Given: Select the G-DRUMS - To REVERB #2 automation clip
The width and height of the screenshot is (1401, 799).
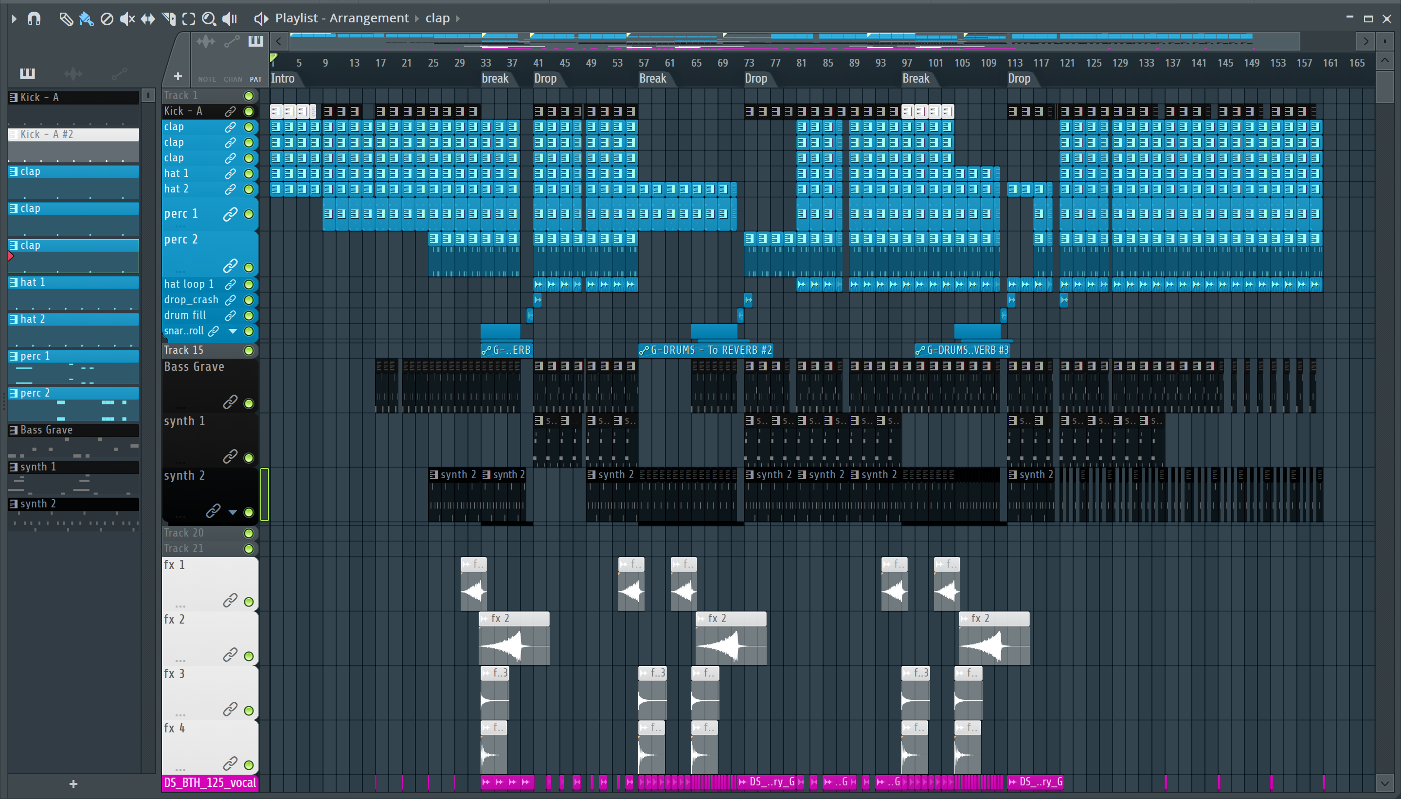Looking at the screenshot, I should tap(706, 350).
